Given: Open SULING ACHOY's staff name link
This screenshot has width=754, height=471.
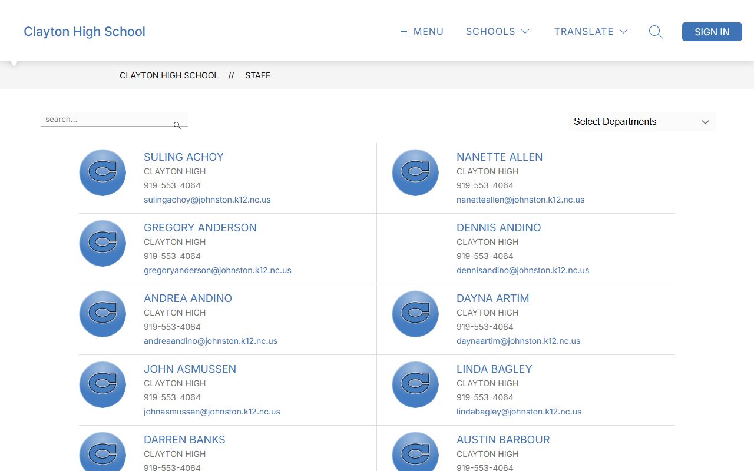Looking at the screenshot, I should pos(184,157).
